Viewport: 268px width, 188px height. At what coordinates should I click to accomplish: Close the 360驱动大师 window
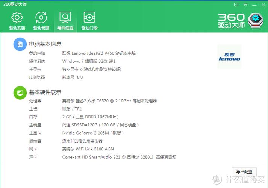263,5
